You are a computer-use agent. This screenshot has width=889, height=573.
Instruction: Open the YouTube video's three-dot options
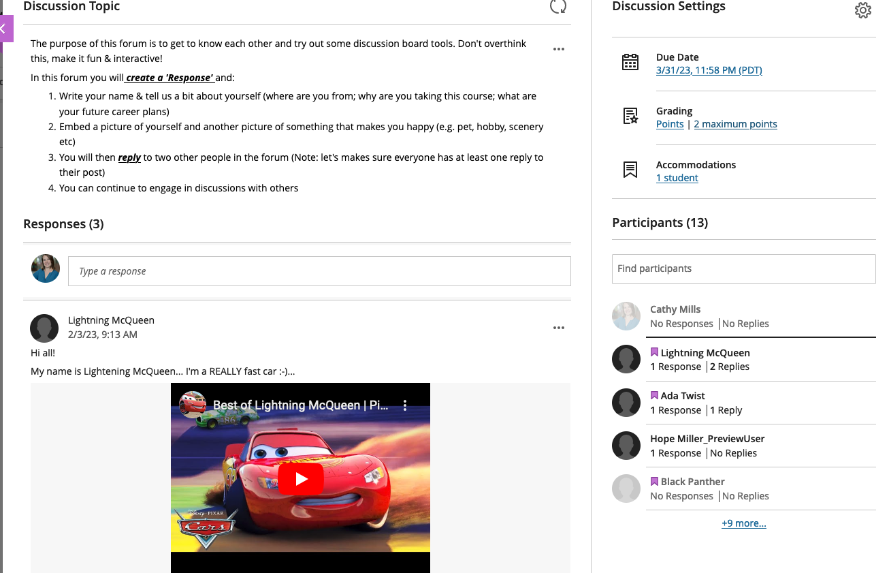click(x=405, y=405)
